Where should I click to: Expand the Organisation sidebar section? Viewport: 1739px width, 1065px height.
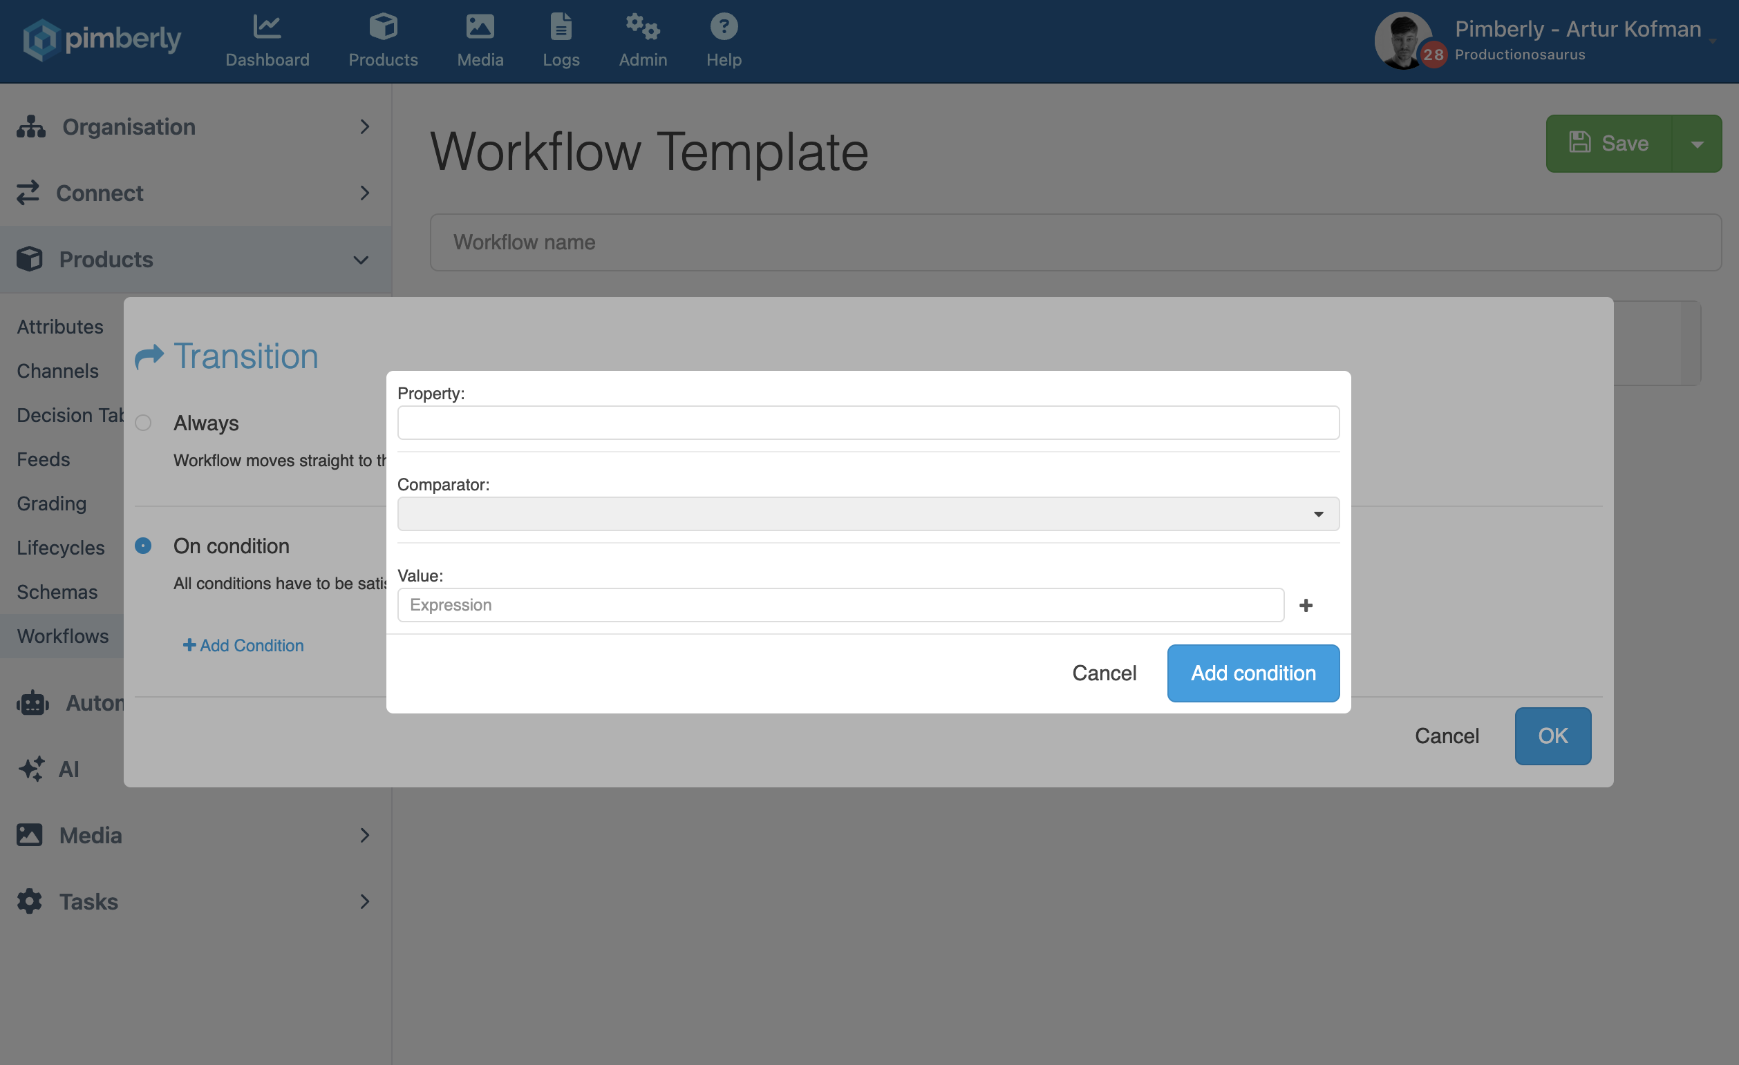click(x=195, y=127)
